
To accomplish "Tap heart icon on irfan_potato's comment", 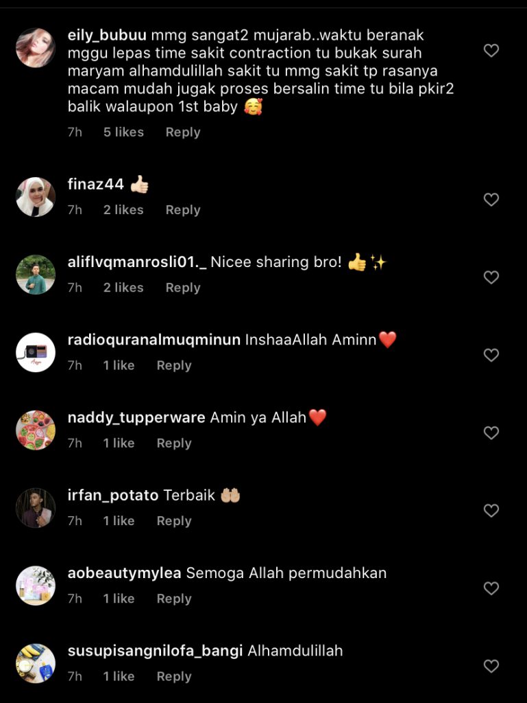I will (491, 510).
